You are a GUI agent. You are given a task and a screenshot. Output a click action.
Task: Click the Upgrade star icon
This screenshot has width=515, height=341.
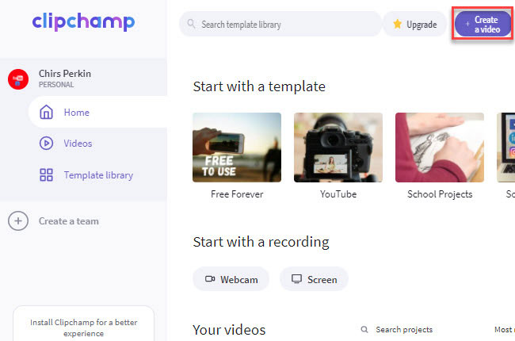click(398, 24)
